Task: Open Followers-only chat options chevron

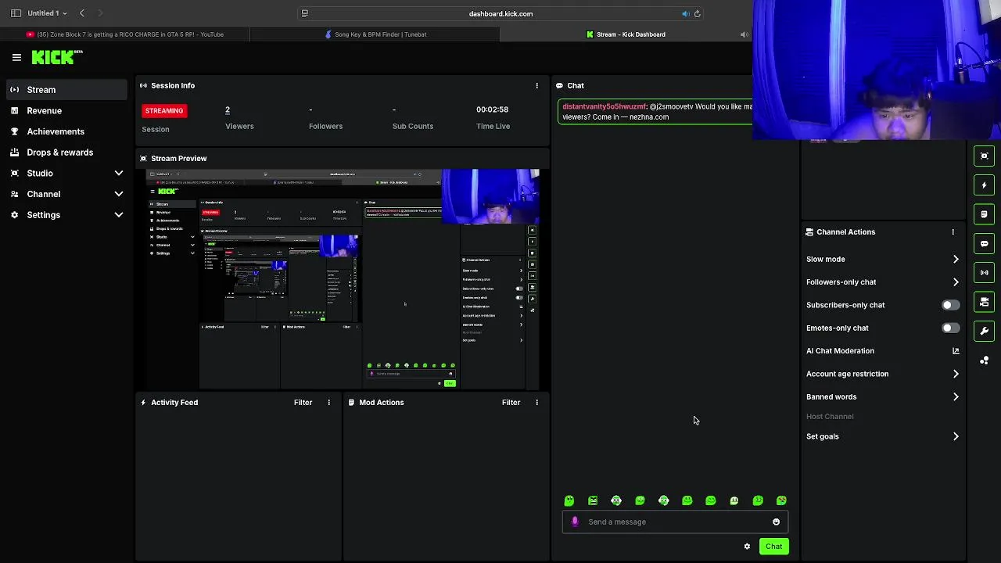Action: click(956, 282)
